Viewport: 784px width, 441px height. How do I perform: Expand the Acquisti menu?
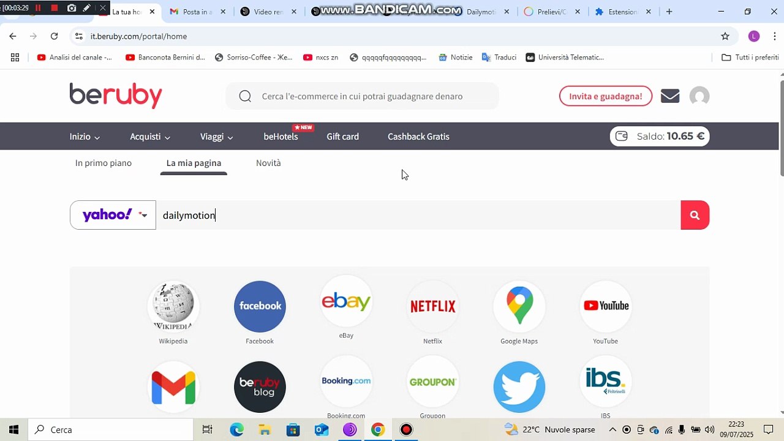(x=150, y=137)
